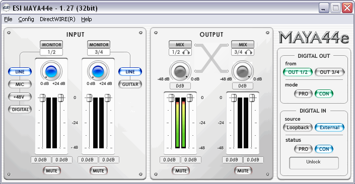Toggle the MONITOR 1/2 button

click(x=51, y=45)
